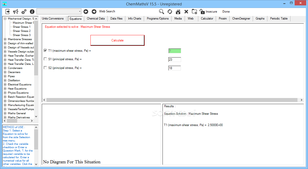Collapse the Mechanical Design tree node
Viewport: 308px width, 169px height.
tap(5, 19)
